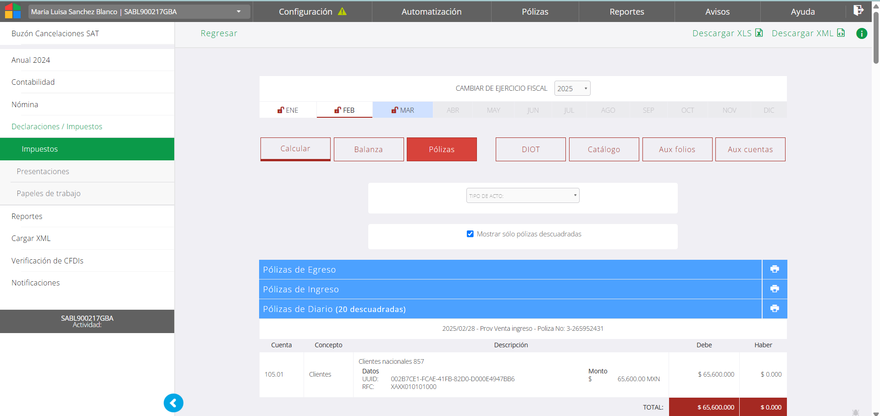Click the app logo in top-left corner
This screenshot has height=416, width=880.
[13, 11]
